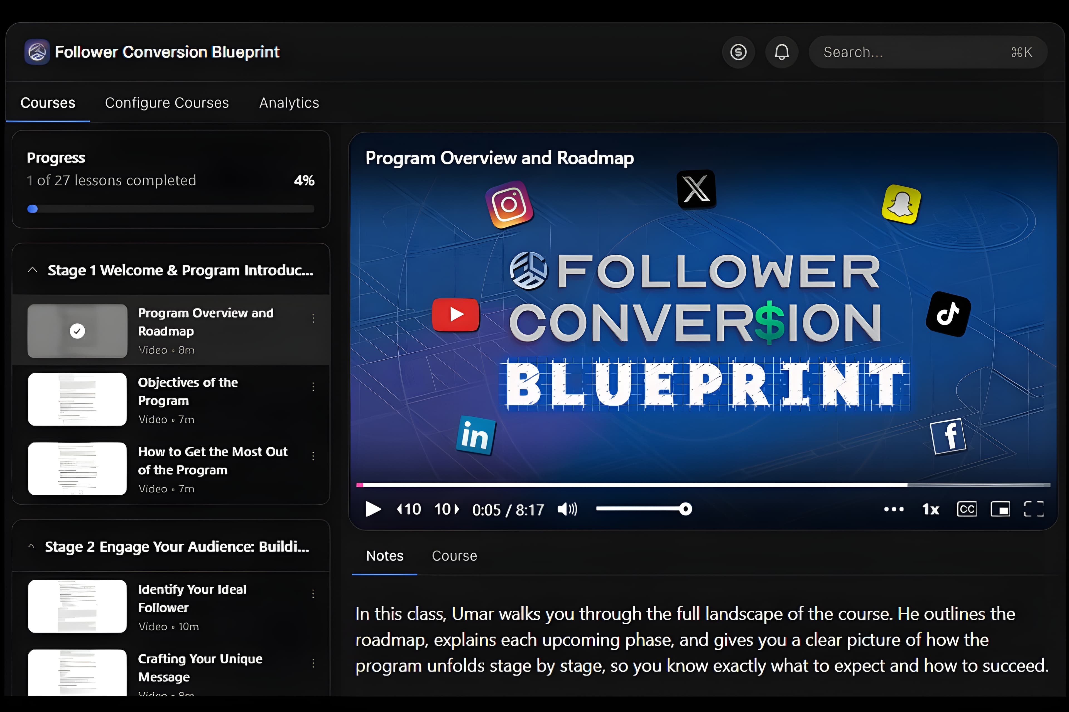Switch to Course tab below video
Image resolution: width=1069 pixels, height=712 pixels.
(454, 556)
